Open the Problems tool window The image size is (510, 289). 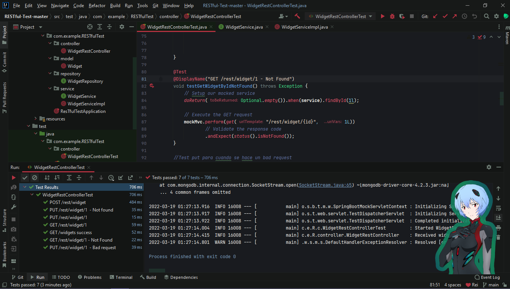[x=90, y=277]
